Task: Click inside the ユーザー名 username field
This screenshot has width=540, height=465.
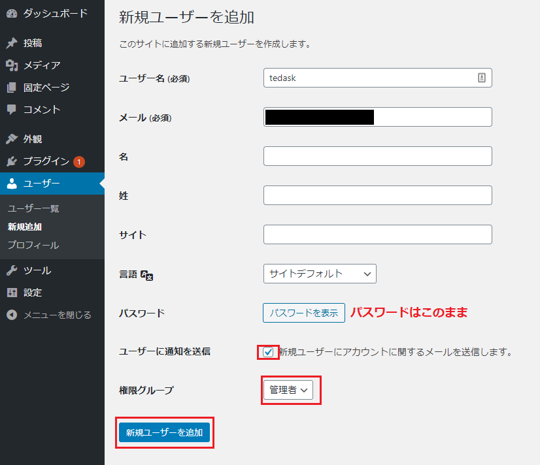Action: 377,77
